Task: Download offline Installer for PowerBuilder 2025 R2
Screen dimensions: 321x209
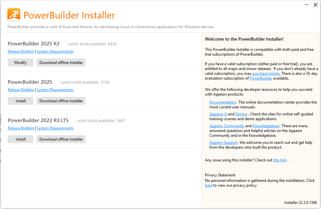Action: pyautogui.click(x=61, y=62)
